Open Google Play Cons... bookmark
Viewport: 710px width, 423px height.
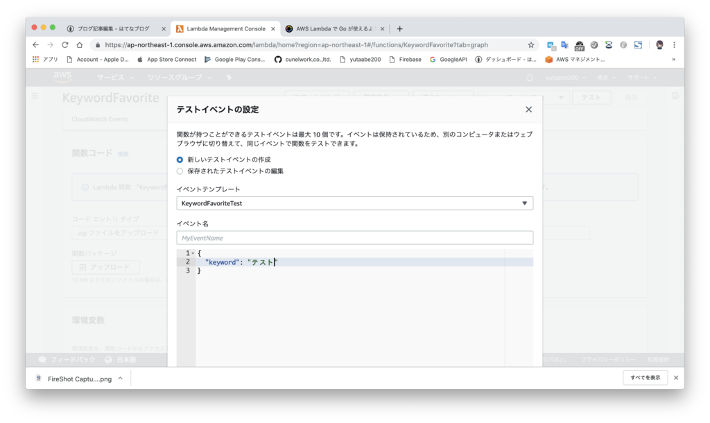pos(234,60)
